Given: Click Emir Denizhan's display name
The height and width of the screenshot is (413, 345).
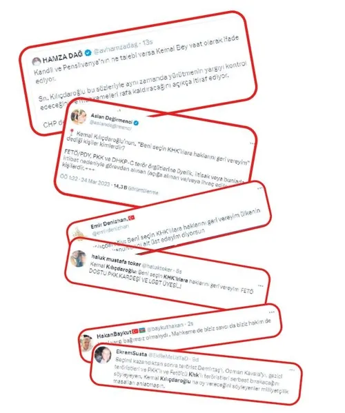Looking at the screenshot, I should pyautogui.click(x=109, y=223).
